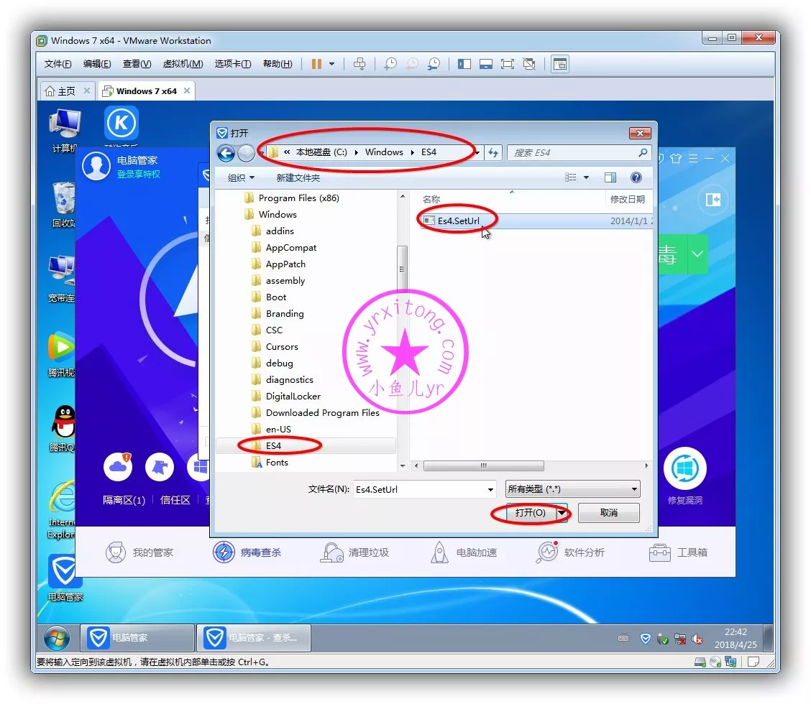Viewport: 811px width, 704px height.
Task: Click the Windows Start orb
Action: (x=57, y=638)
